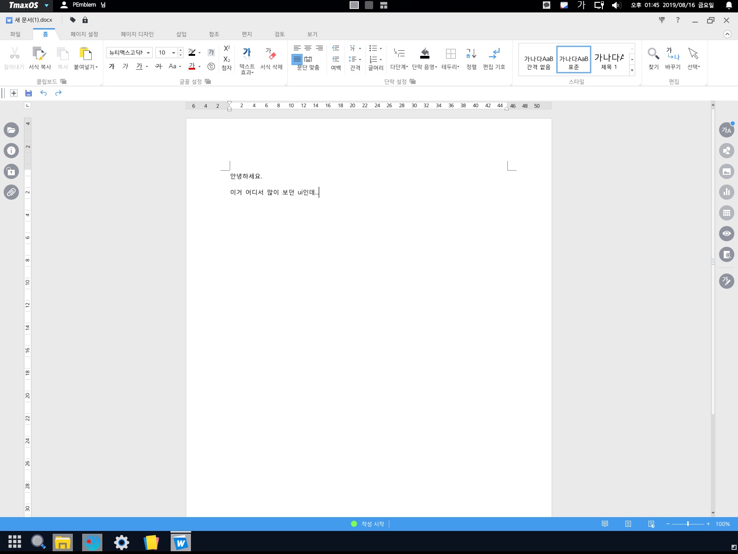Toggle bold 가 formatting
738x554 pixels.
click(112, 66)
